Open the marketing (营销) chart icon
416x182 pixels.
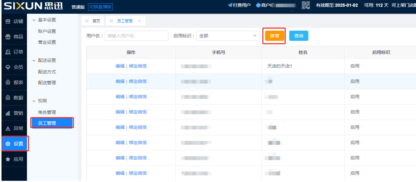(x=8, y=113)
